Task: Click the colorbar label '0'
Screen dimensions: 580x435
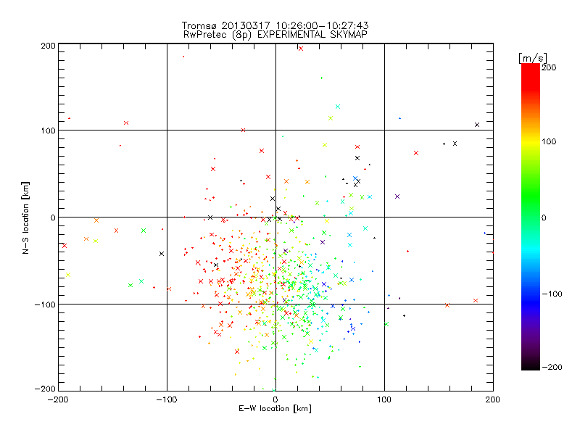Action: tap(544, 217)
